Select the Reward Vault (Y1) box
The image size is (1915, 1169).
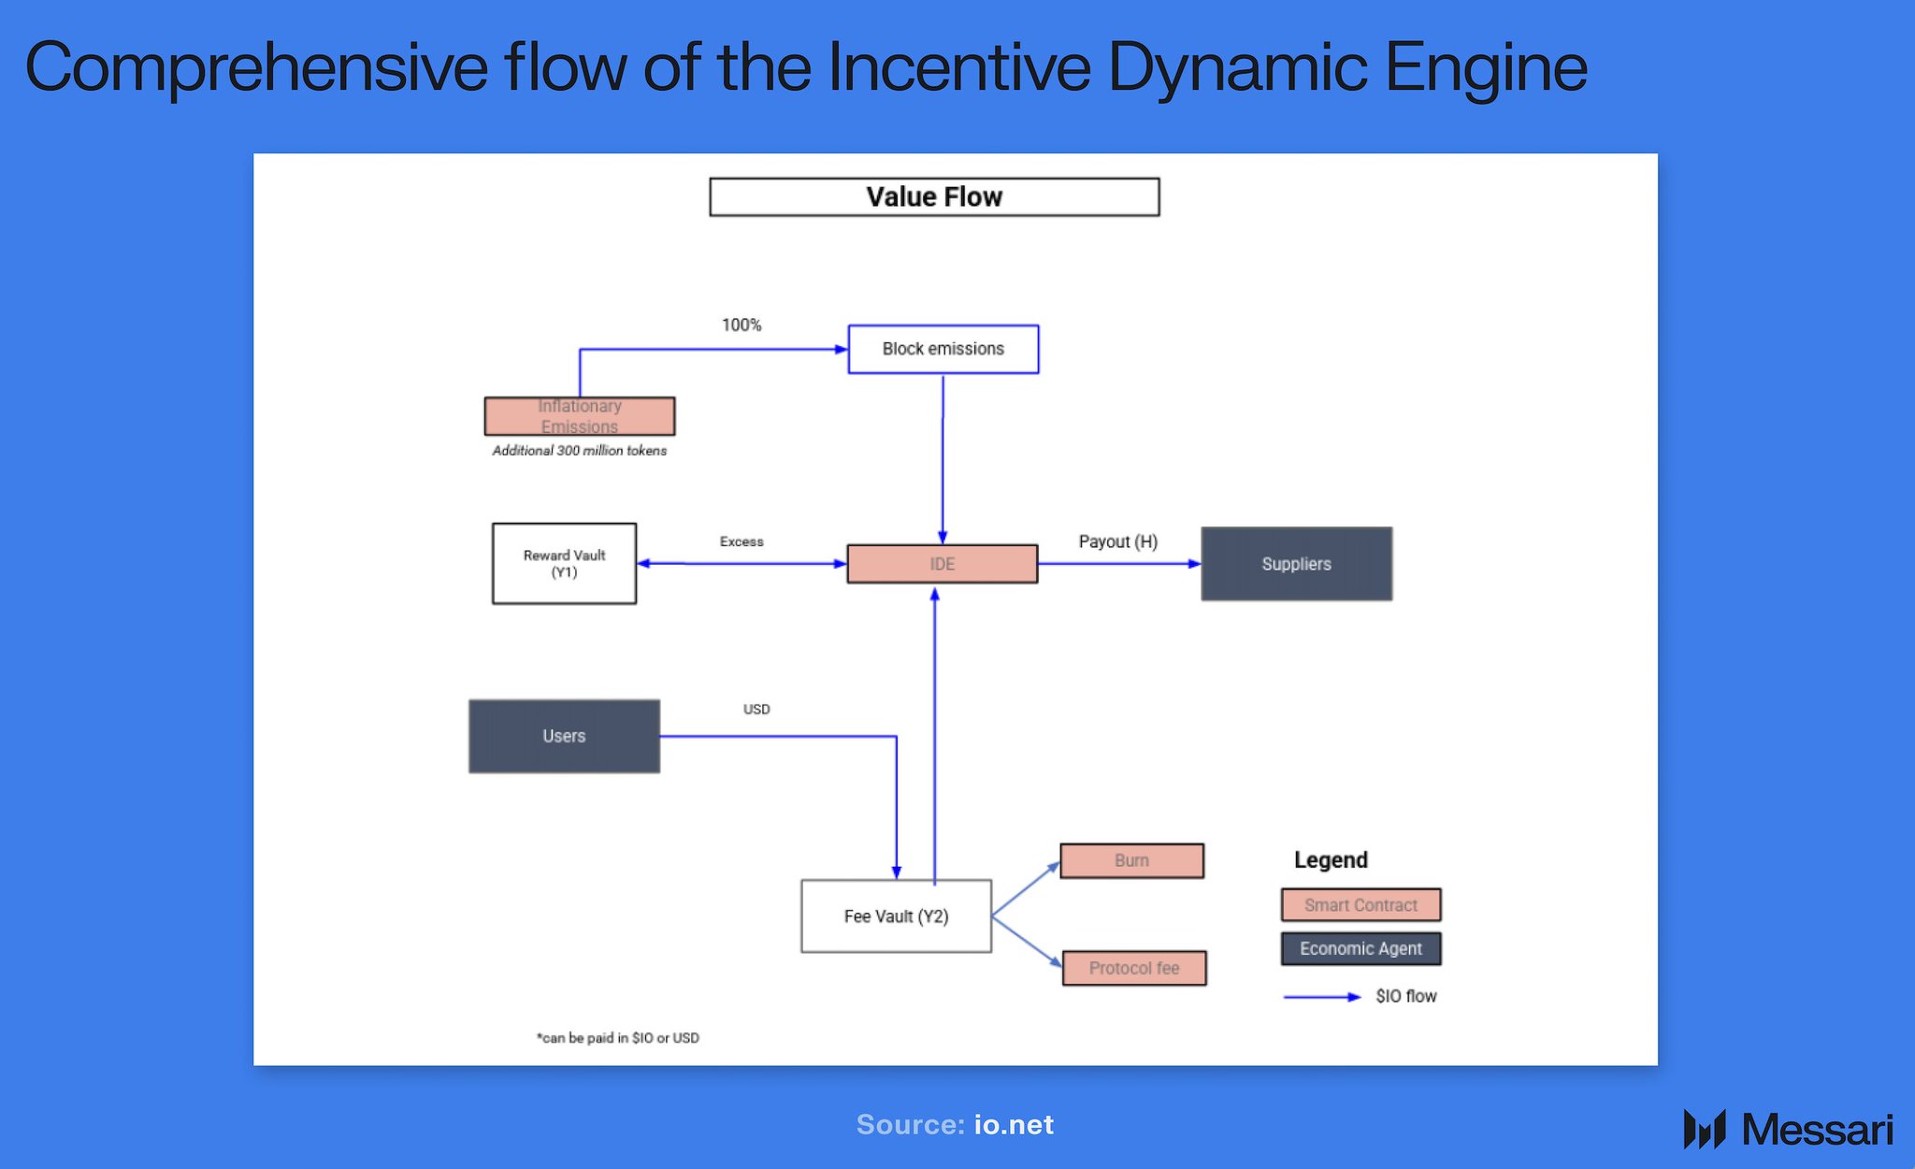[564, 563]
